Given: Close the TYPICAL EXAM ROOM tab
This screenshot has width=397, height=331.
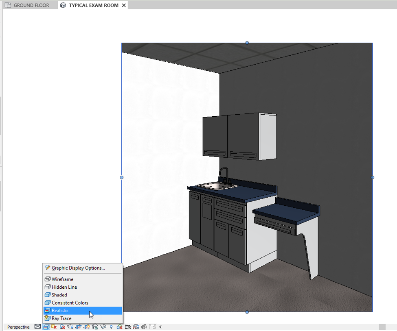Looking at the screenshot, I should click(x=124, y=5).
